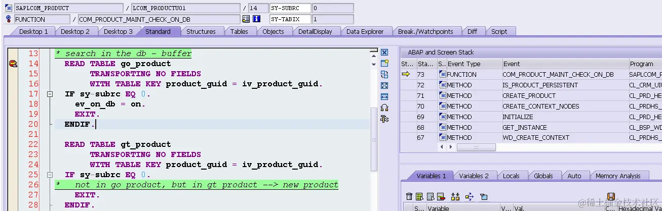This screenshot has width=662, height=211.
Task: Click the red-marked icon in Variables toolbar
Action: pos(440,197)
